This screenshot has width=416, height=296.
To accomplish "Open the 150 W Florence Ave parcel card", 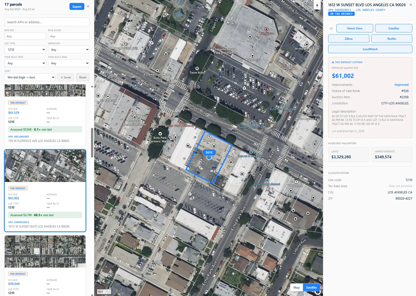I will [x=45, y=115].
